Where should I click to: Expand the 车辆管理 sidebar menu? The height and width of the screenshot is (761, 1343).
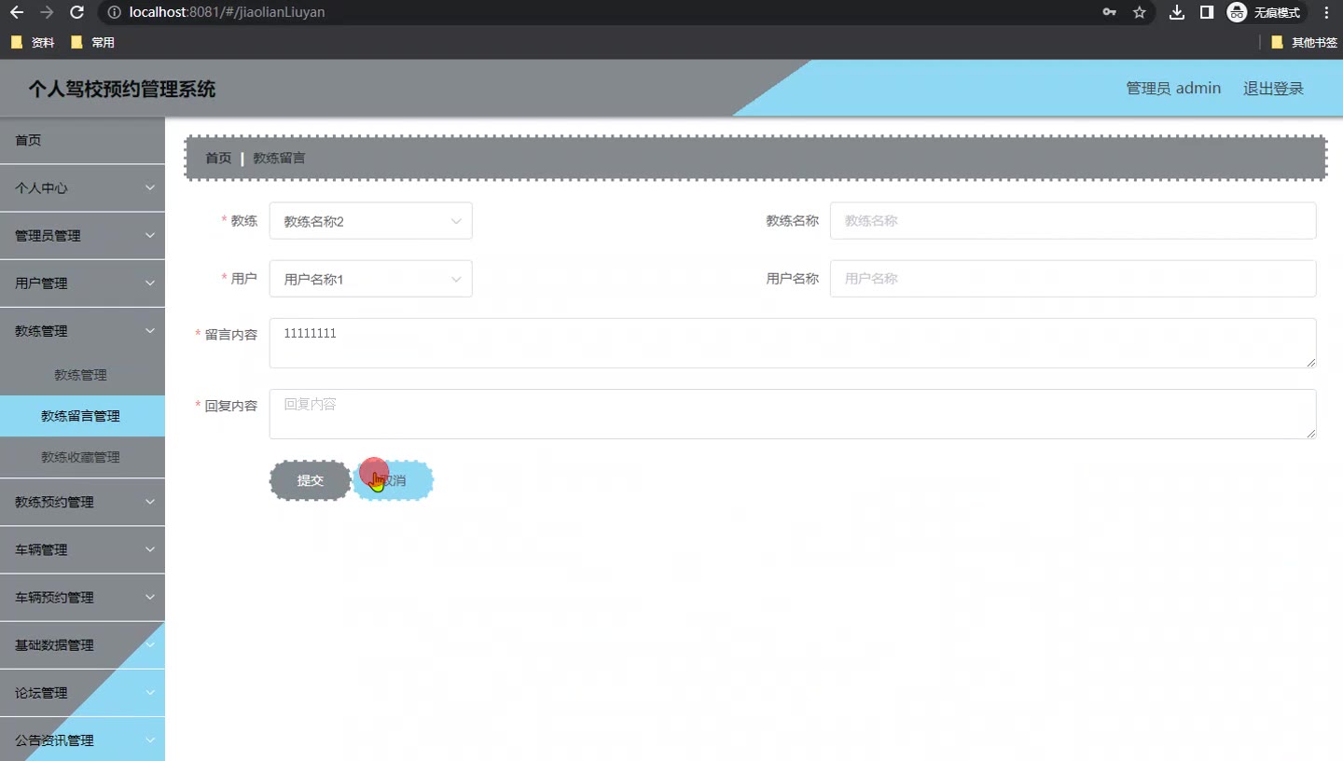click(82, 550)
